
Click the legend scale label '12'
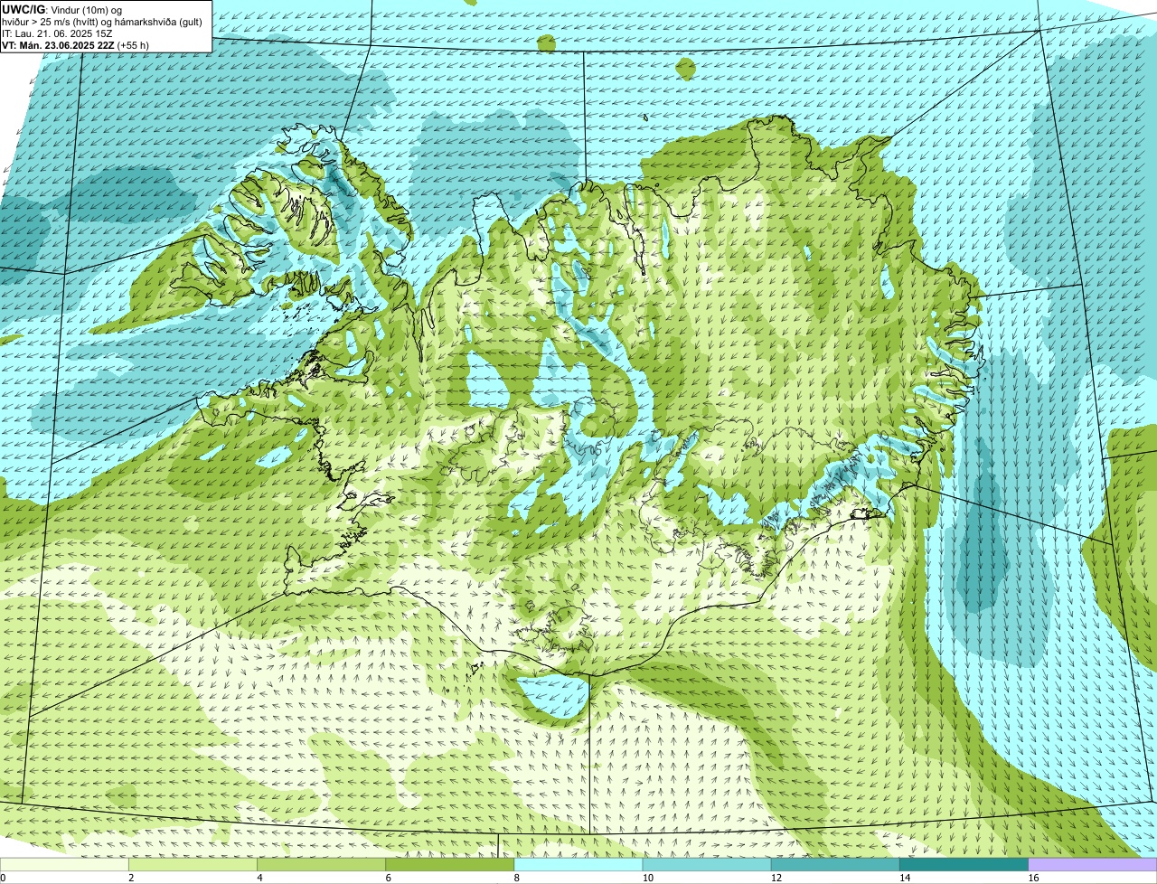coord(776,878)
